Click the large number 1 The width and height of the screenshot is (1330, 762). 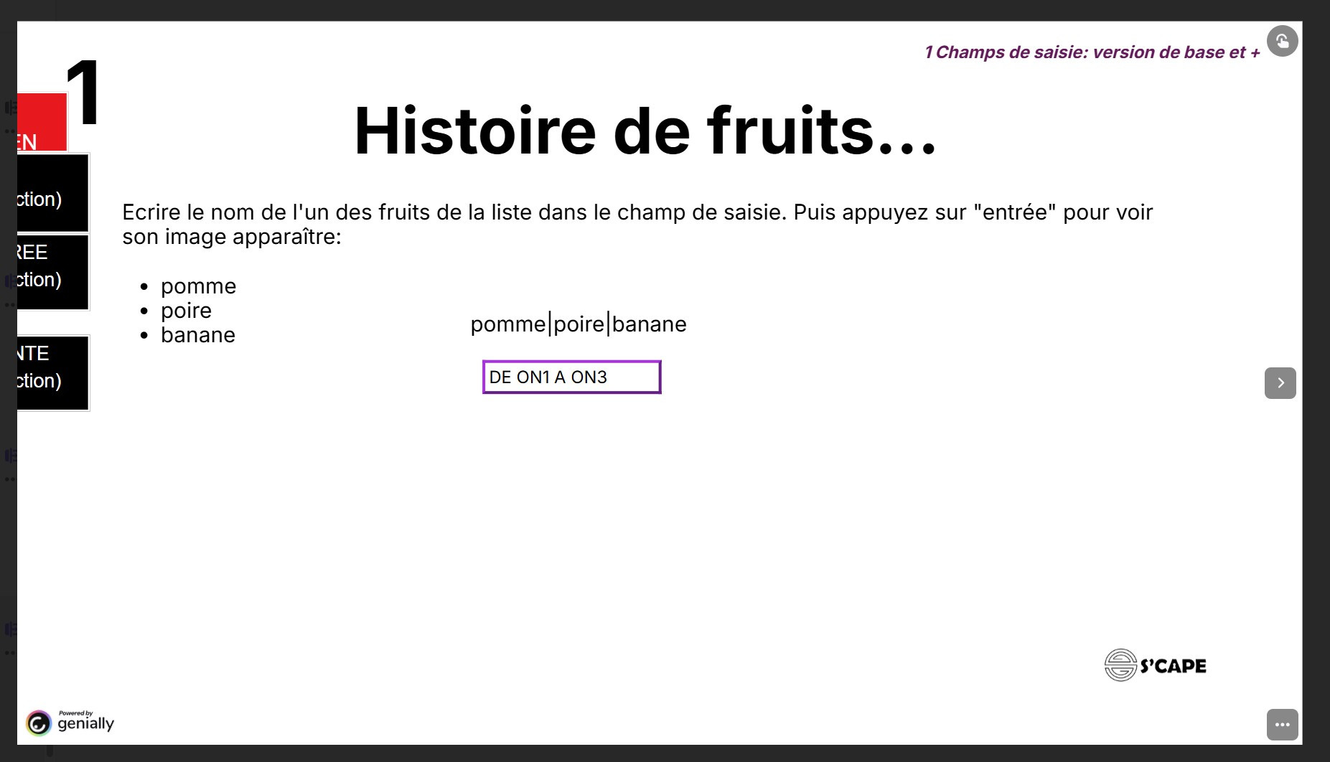click(83, 93)
